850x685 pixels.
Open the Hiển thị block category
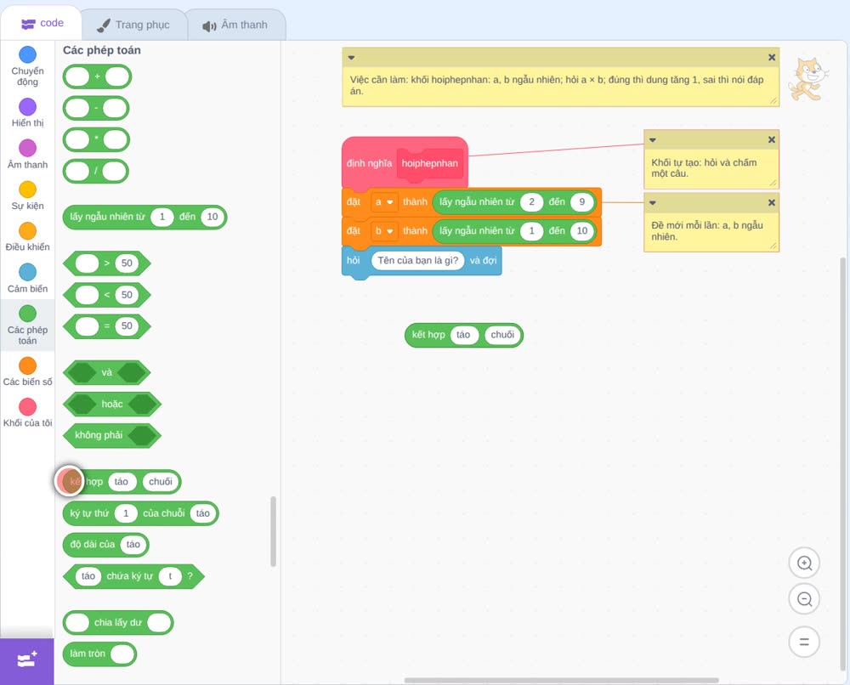[27, 113]
